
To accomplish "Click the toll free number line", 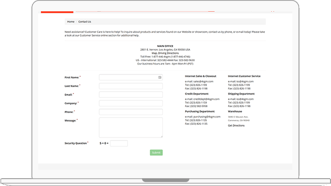I will click(x=165, y=57).
